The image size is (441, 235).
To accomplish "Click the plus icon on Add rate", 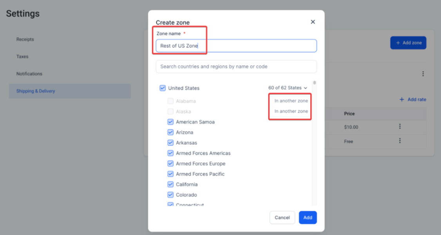I will tap(401, 99).
